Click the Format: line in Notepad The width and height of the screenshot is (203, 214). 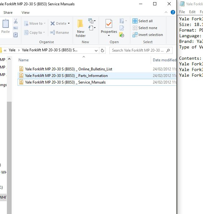(x=191, y=30)
